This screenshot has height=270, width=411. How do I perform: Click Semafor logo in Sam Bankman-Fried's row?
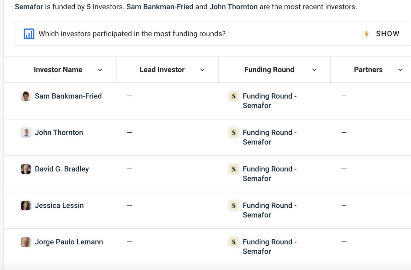(234, 96)
